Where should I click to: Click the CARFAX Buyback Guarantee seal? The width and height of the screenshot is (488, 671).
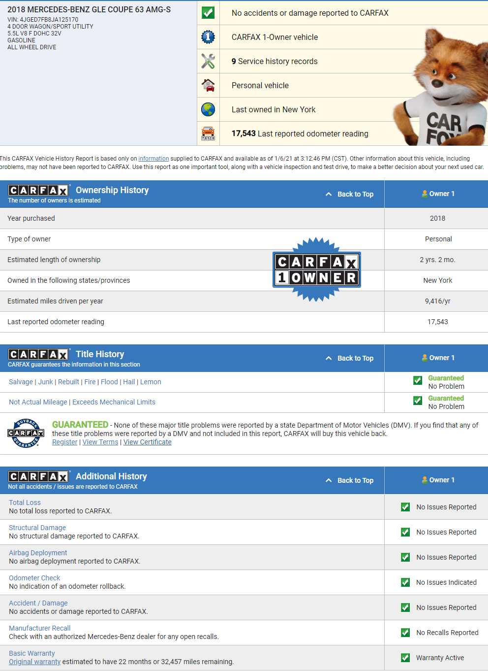click(26, 433)
